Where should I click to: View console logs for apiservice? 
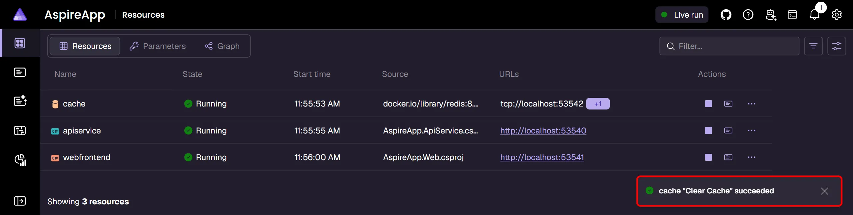pos(728,130)
